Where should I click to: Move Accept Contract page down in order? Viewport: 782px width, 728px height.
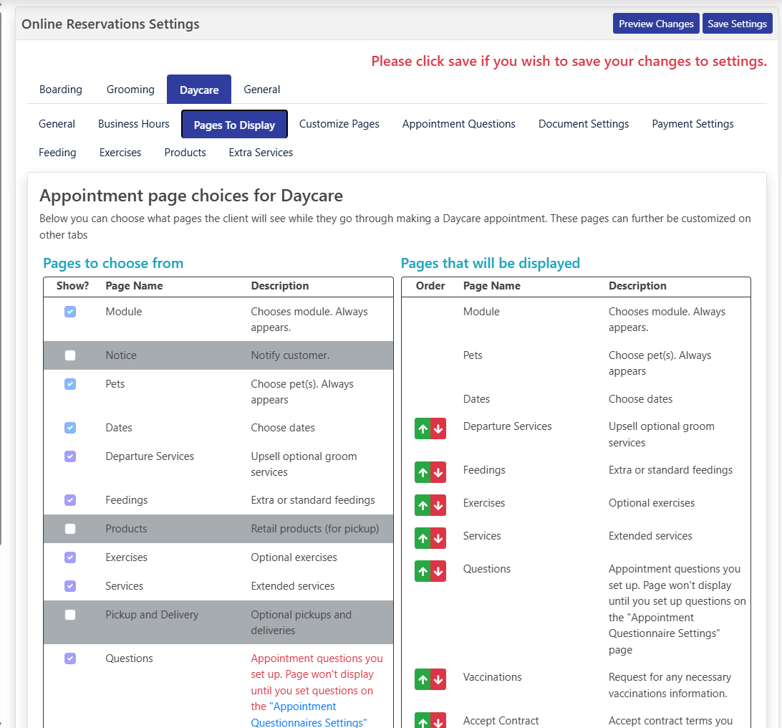tap(438, 721)
